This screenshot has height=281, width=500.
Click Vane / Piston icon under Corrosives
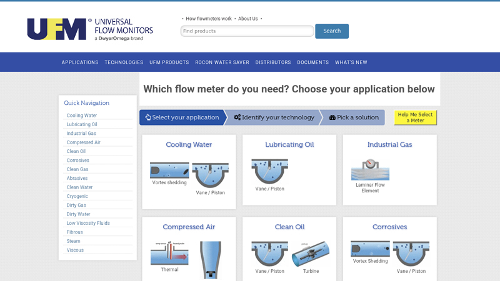pyautogui.click(x=411, y=254)
